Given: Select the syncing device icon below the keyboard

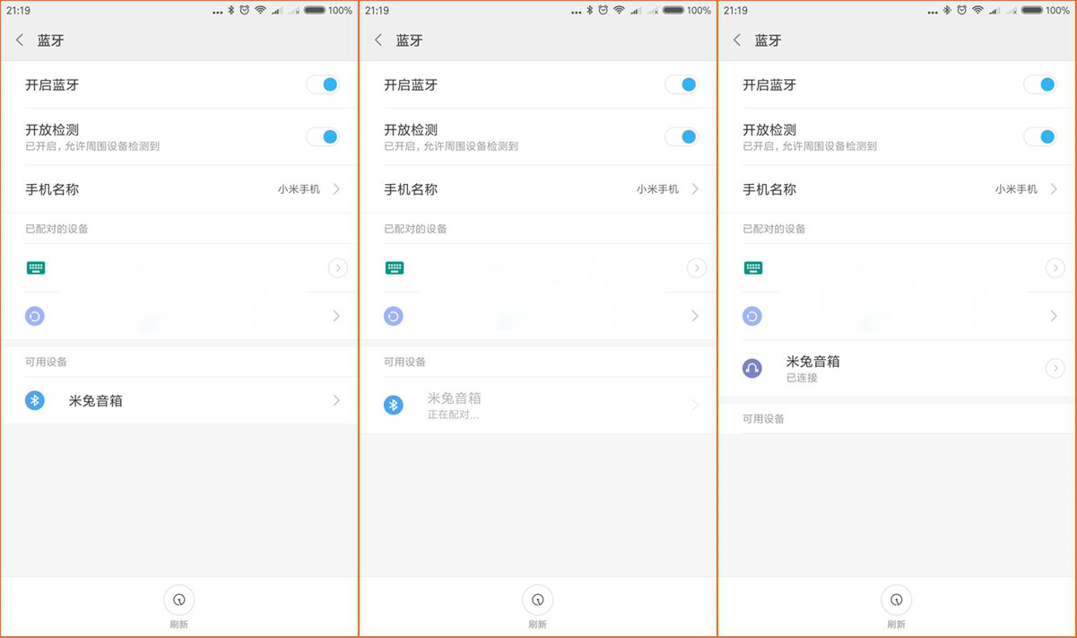Looking at the screenshot, I should pos(35,316).
